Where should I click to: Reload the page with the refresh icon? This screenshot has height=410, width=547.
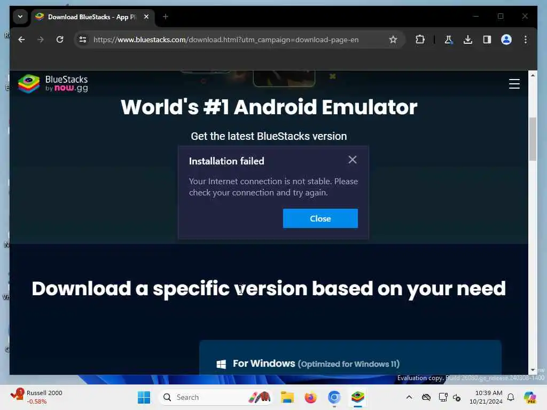(x=60, y=40)
